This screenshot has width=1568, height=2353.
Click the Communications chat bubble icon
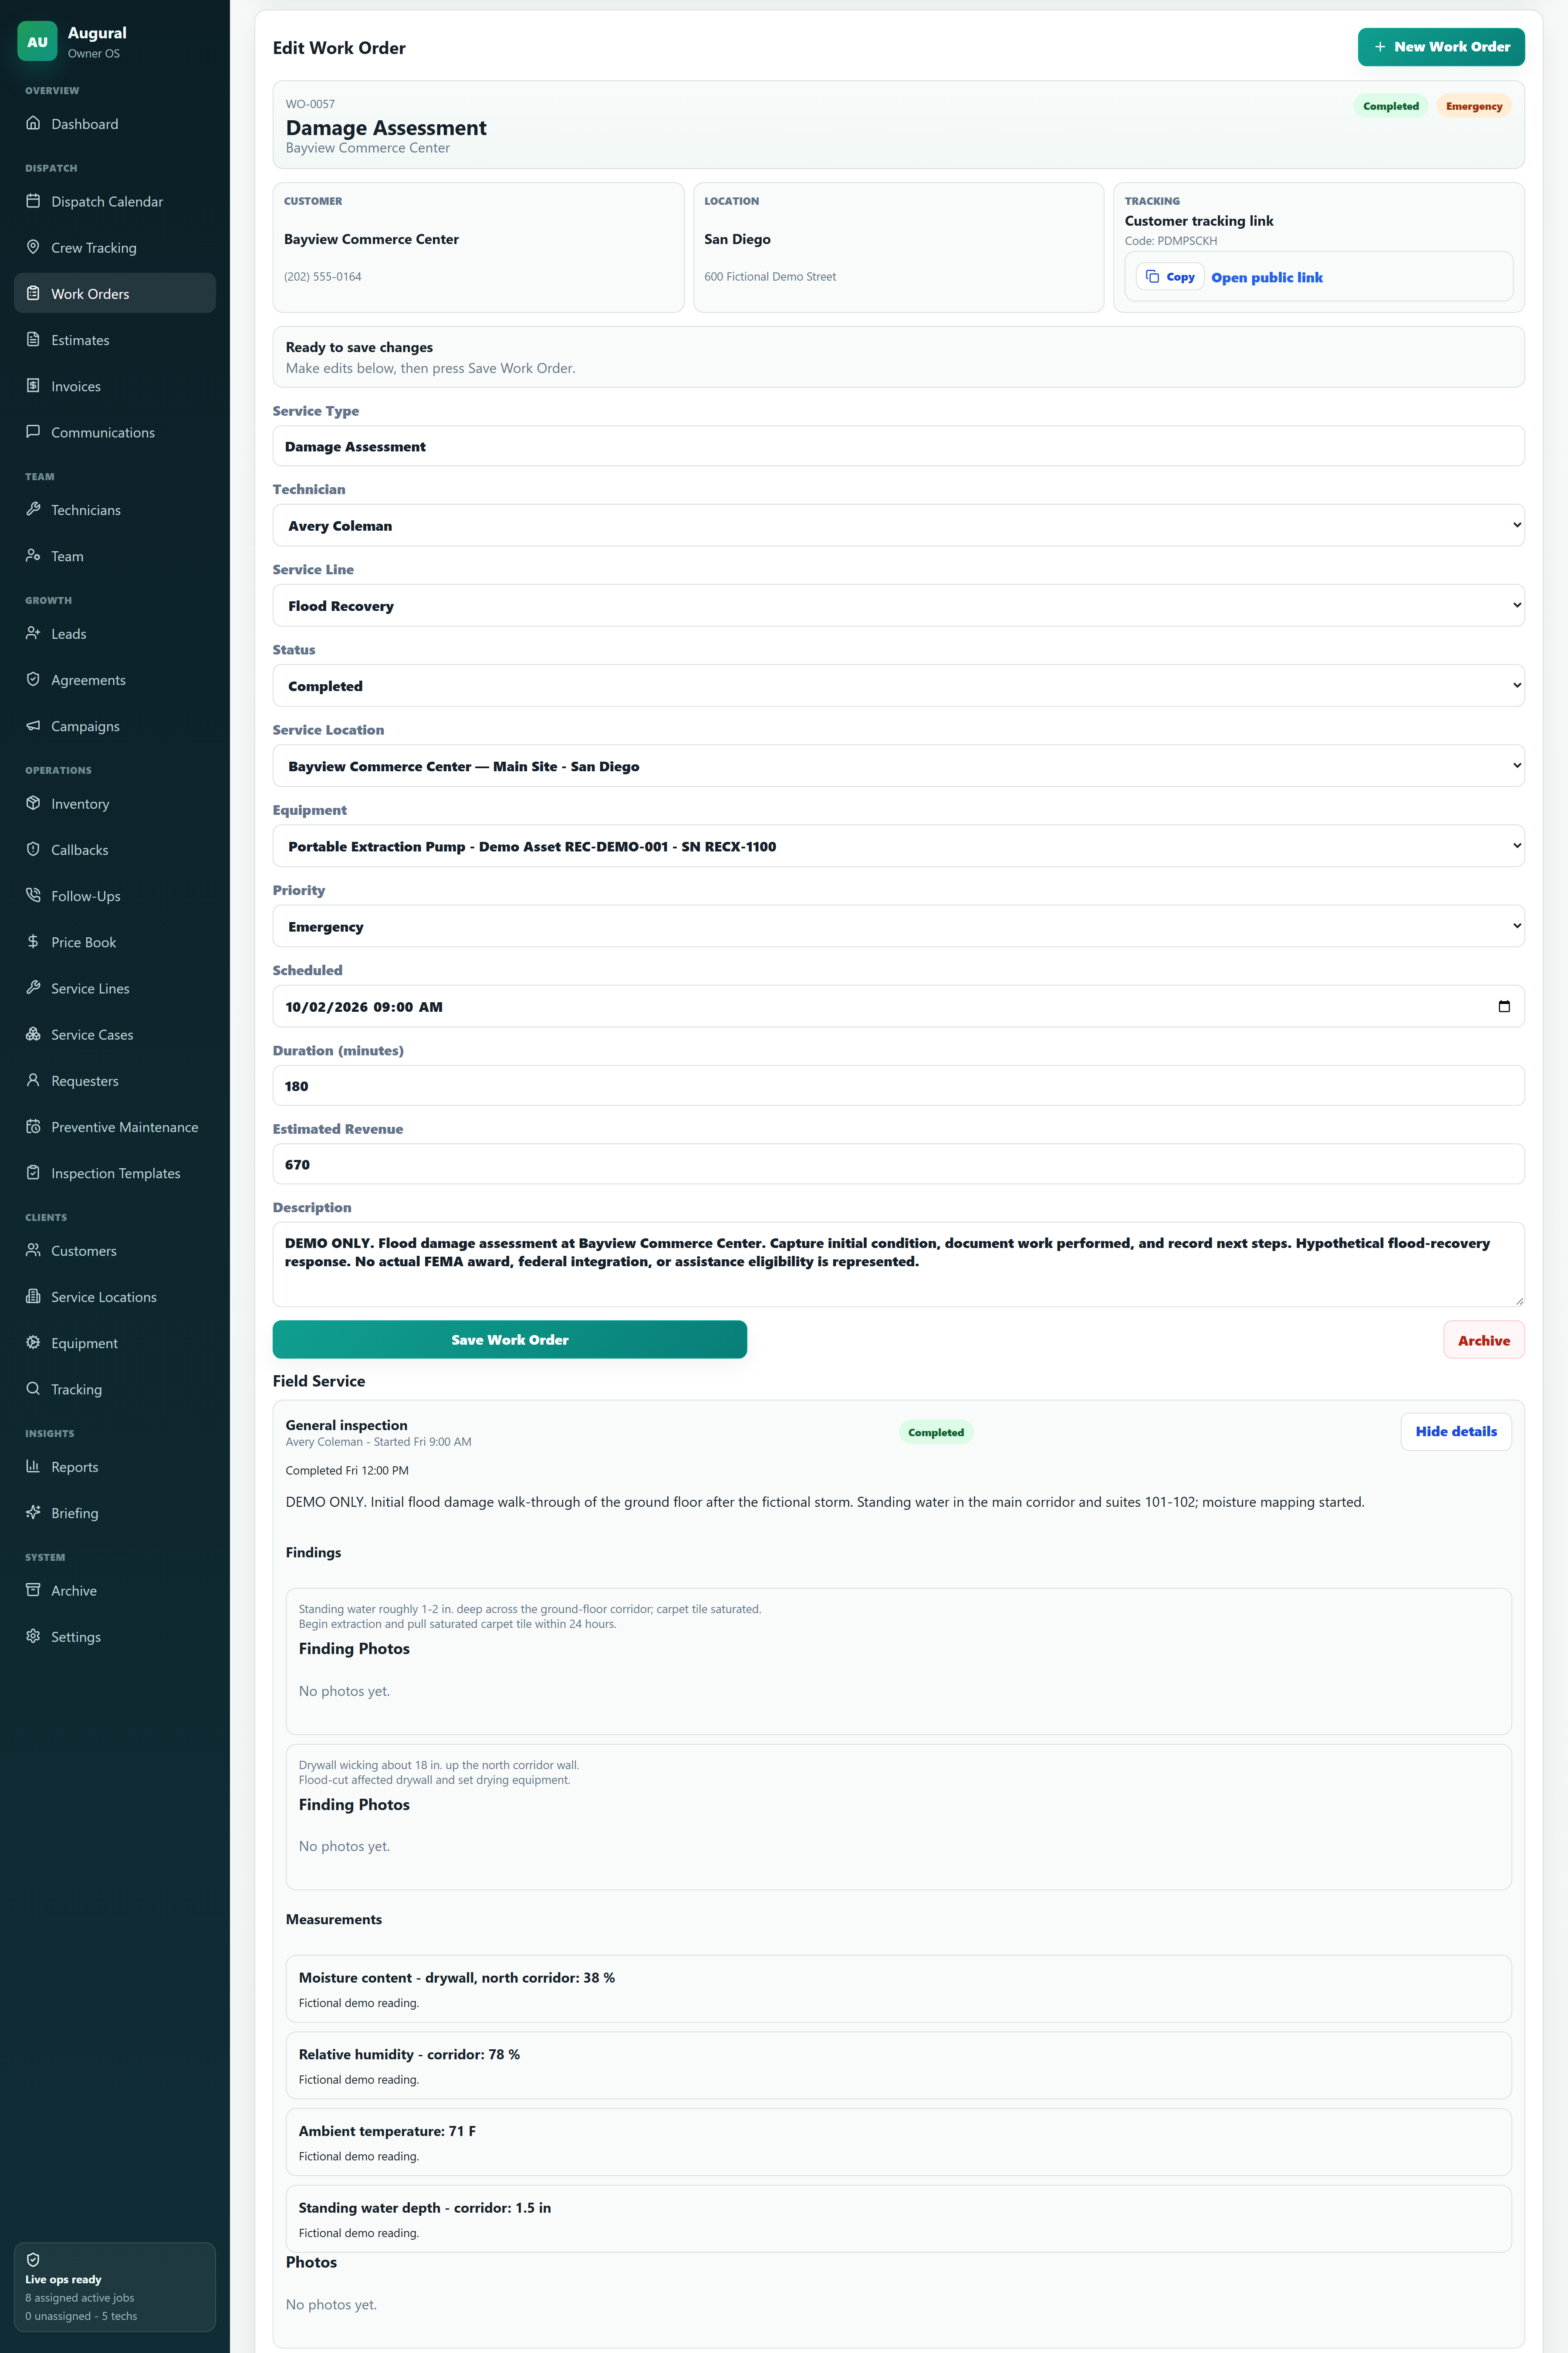pos(33,431)
